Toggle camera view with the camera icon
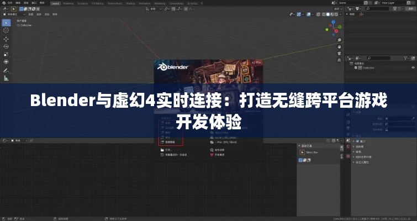This screenshot has width=417, height=221. click(x=339, y=54)
